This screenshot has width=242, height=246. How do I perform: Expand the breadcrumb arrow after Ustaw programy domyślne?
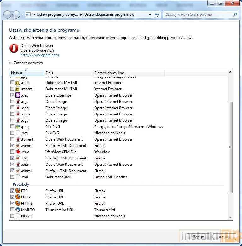[x=81, y=14]
